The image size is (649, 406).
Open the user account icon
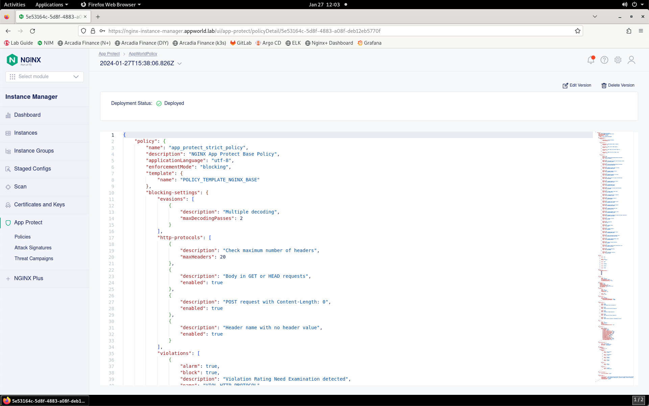pyautogui.click(x=631, y=60)
